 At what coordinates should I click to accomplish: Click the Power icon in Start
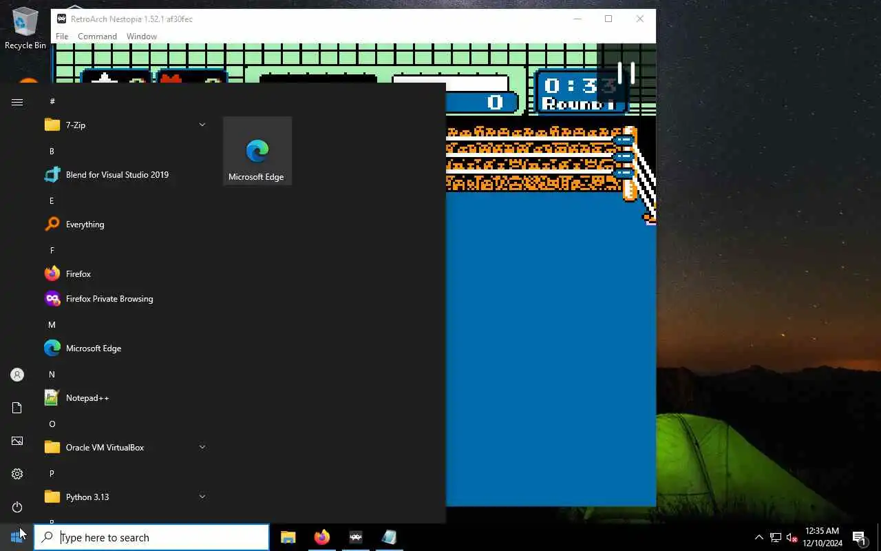tap(17, 507)
